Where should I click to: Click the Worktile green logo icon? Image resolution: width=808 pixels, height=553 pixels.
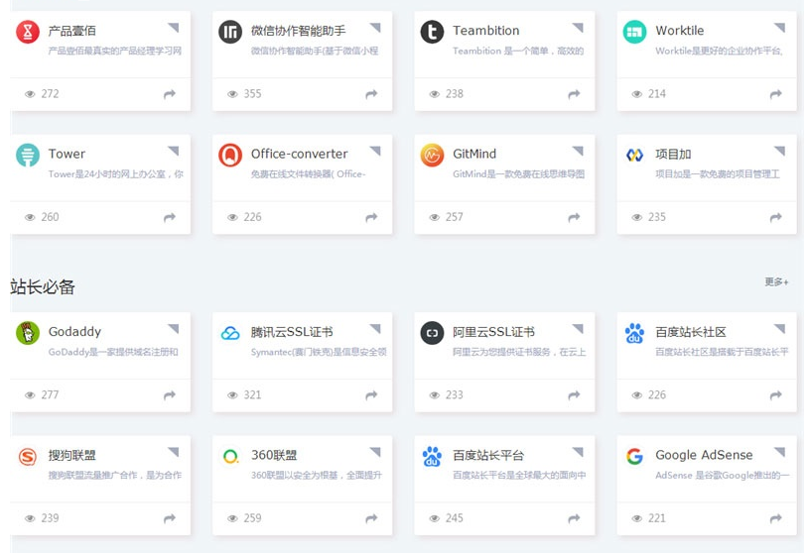635,32
